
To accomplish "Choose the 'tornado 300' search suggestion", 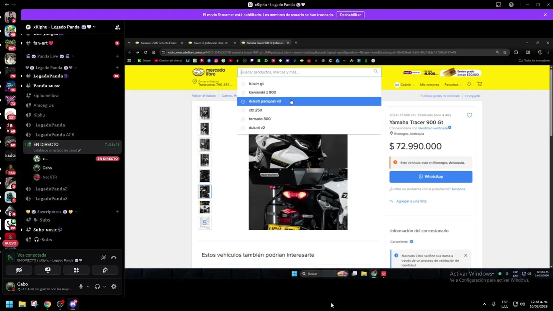I will (309, 119).
